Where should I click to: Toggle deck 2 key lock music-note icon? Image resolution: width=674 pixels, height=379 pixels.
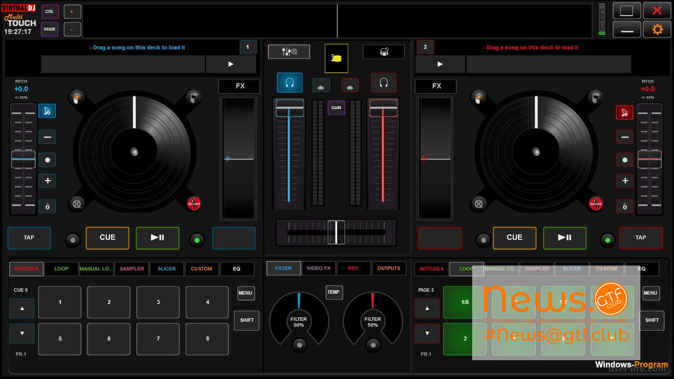click(x=625, y=112)
